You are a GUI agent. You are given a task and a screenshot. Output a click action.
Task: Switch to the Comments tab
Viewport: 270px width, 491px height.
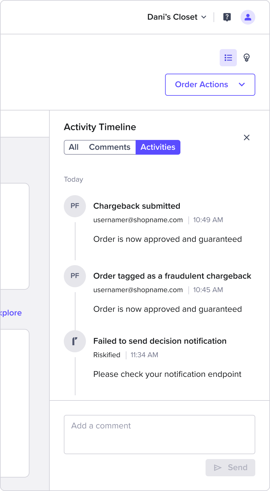pos(110,147)
